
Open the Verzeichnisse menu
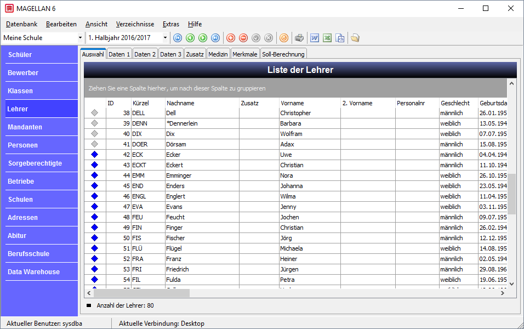point(135,24)
